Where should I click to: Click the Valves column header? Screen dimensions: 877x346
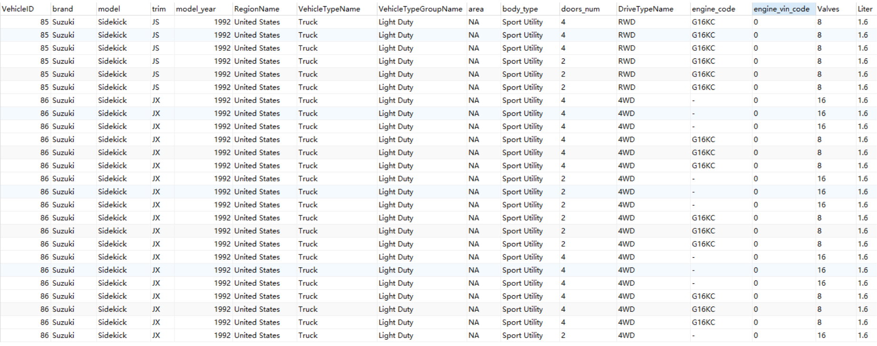828,9
